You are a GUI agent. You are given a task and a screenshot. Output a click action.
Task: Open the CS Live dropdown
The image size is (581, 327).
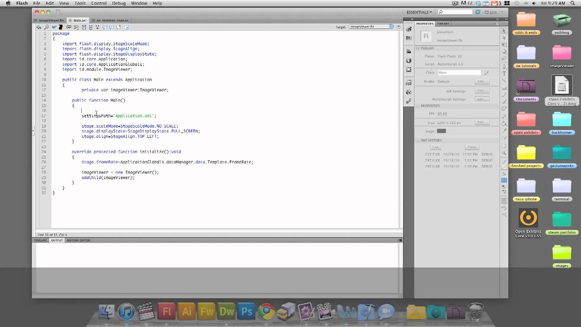[x=492, y=12]
